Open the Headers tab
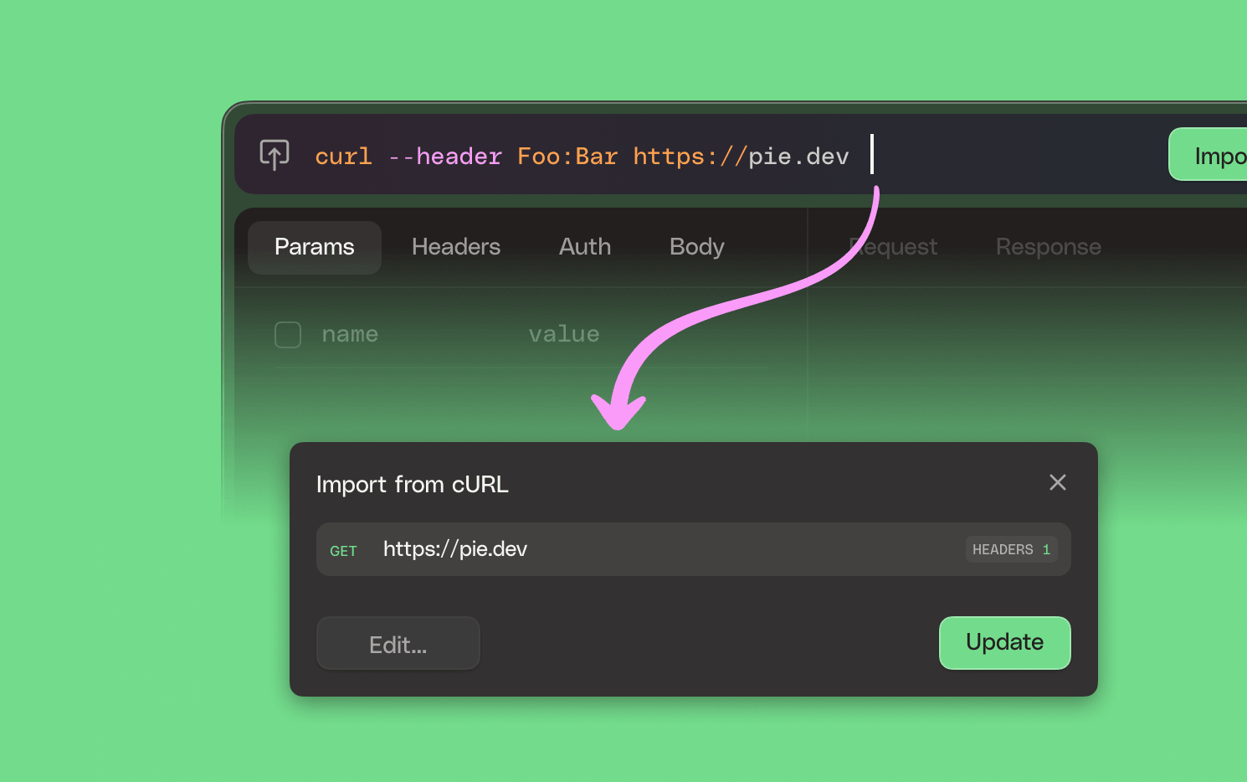Viewport: 1247px width, 782px height. 456,247
